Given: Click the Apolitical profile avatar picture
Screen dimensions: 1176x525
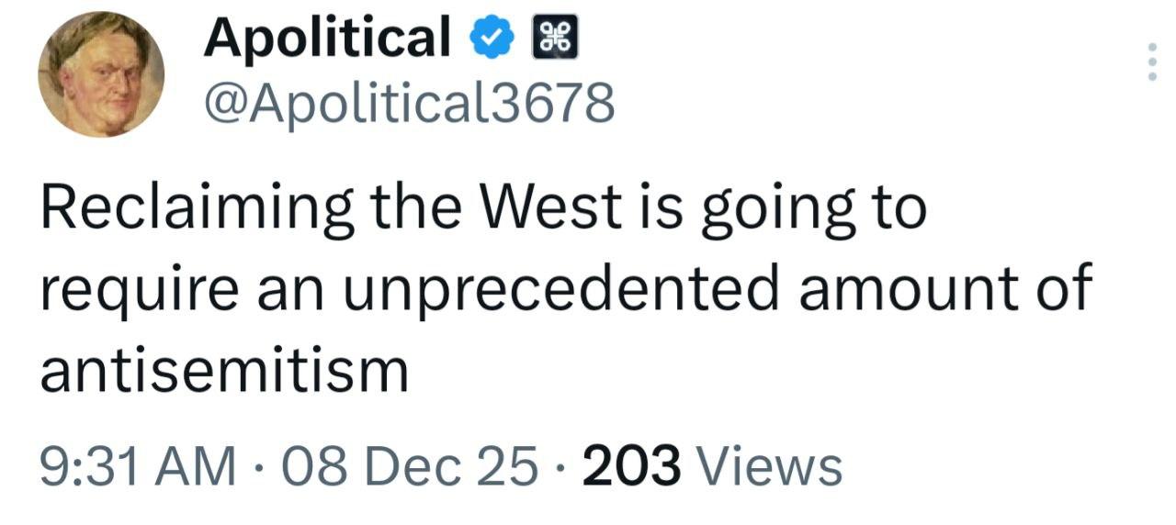Looking at the screenshot, I should (101, 75).
